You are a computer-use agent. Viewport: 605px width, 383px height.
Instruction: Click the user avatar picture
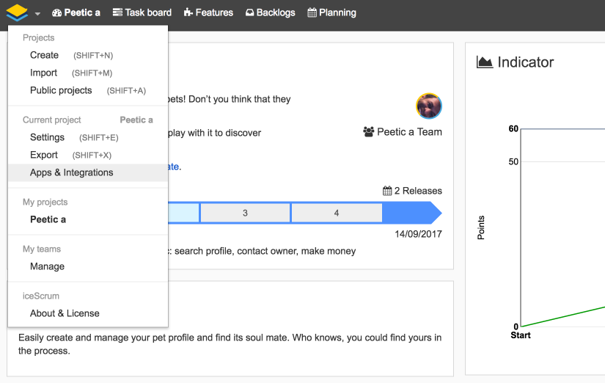[x=428, y=106]
